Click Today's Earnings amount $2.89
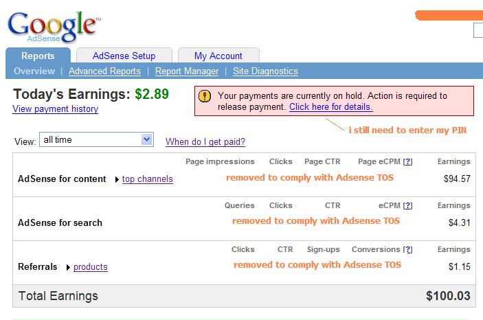This screenshot has height=320, width=483. tap(152, 94)
